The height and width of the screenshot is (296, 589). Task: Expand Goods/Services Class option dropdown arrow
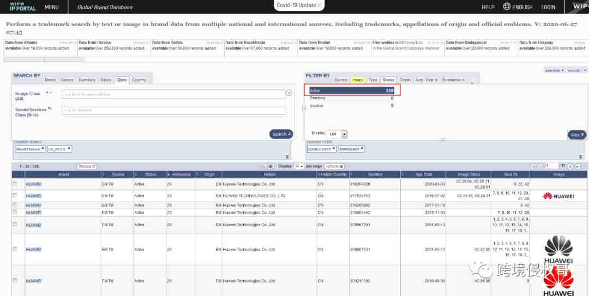pos(50,109)
